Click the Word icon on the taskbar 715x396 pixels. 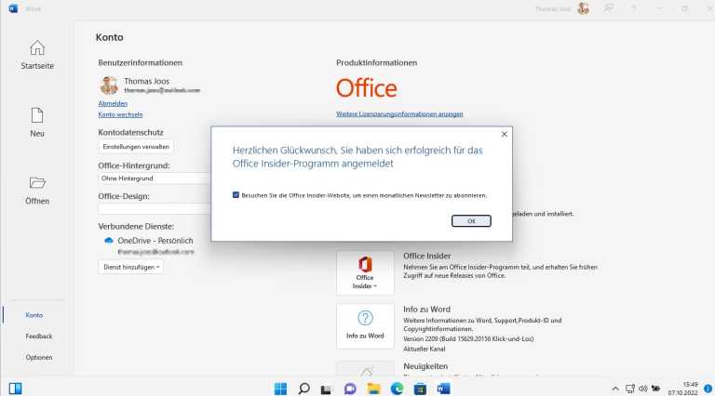(444, 389)
